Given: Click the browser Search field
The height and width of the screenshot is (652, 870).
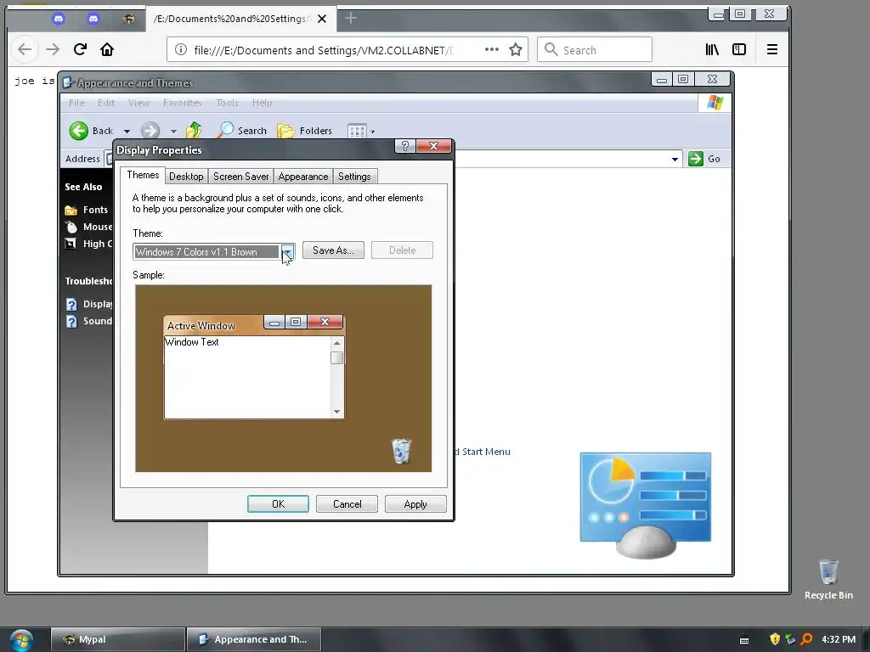Looking at the screenshot, I should coord(595,50).
